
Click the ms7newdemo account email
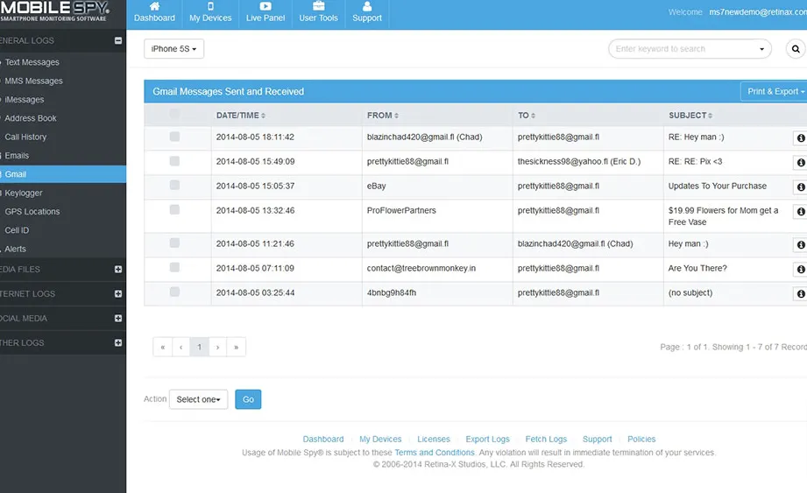[758, 12]
